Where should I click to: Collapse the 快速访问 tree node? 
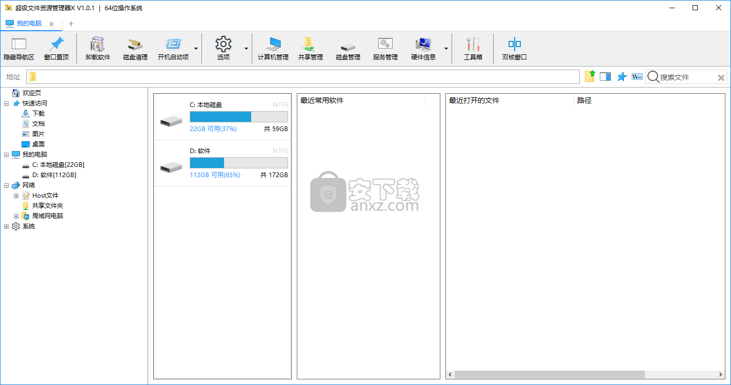6,103
